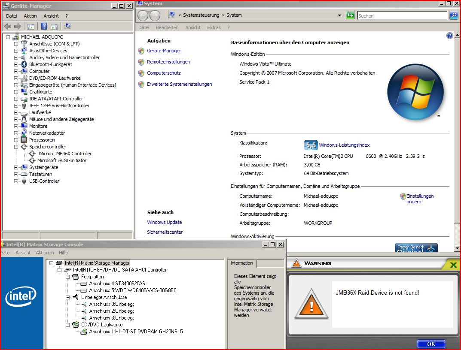Click Fragen Sie nach Original banner
461x350 pixels.
pos(416,247)
